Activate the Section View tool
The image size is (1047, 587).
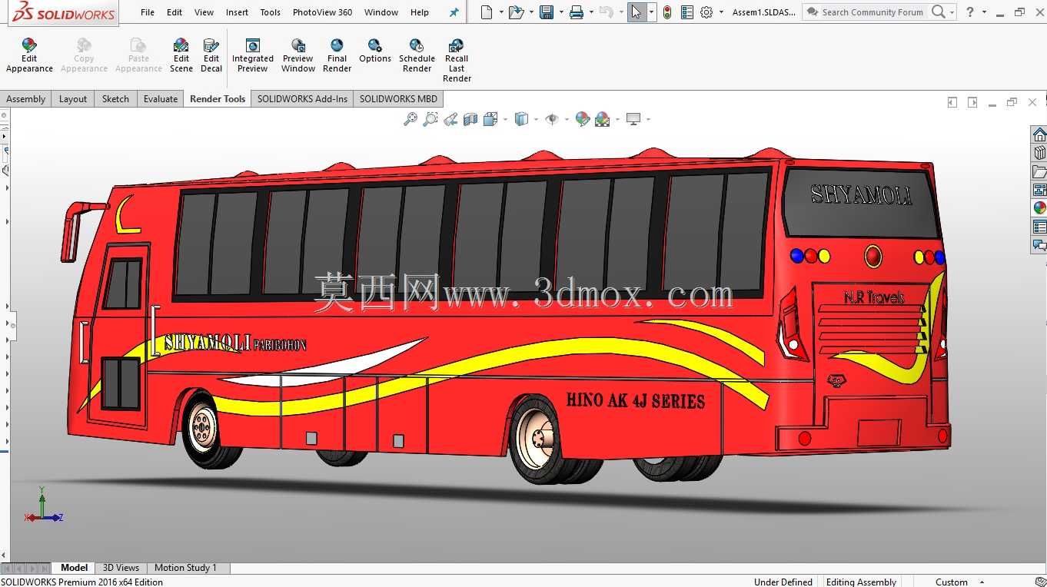pyautogui.click(x=470, y=119)
